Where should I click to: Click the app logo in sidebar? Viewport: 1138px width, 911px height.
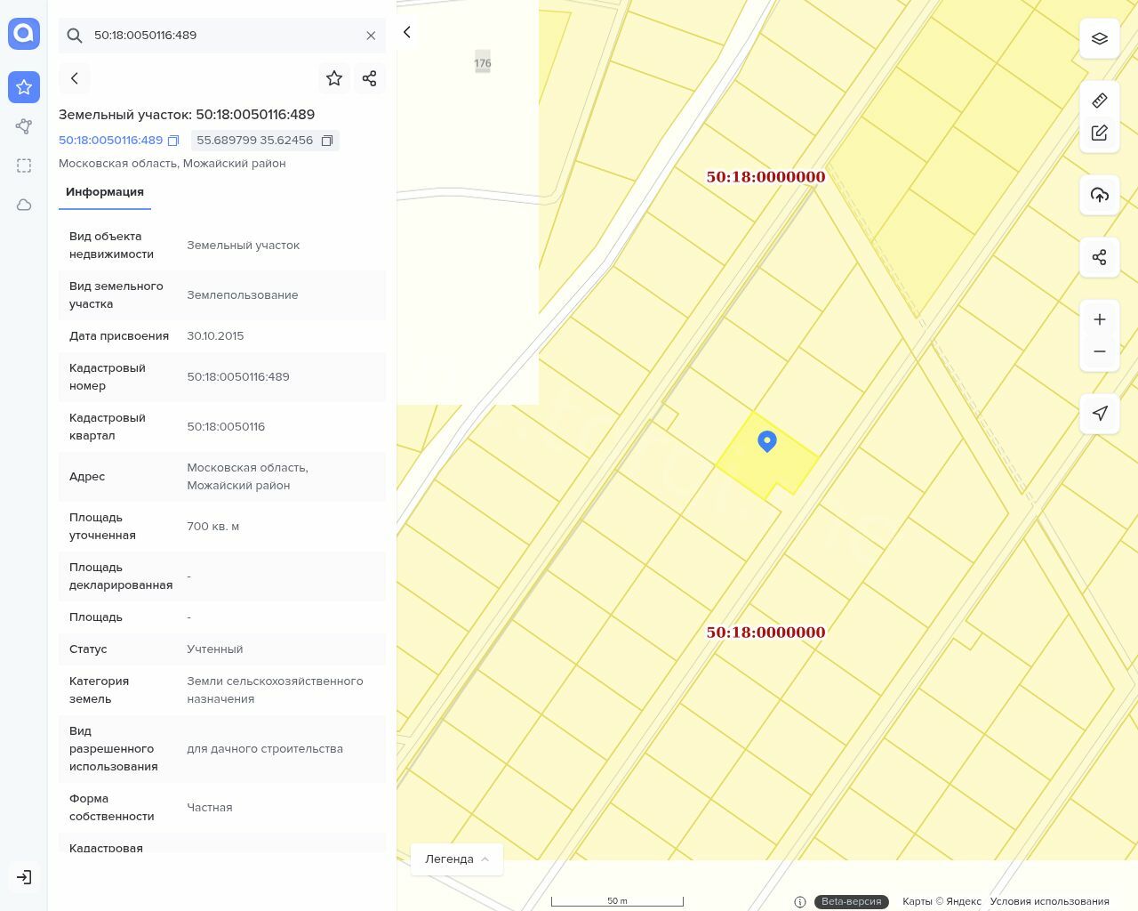(24, 34)
